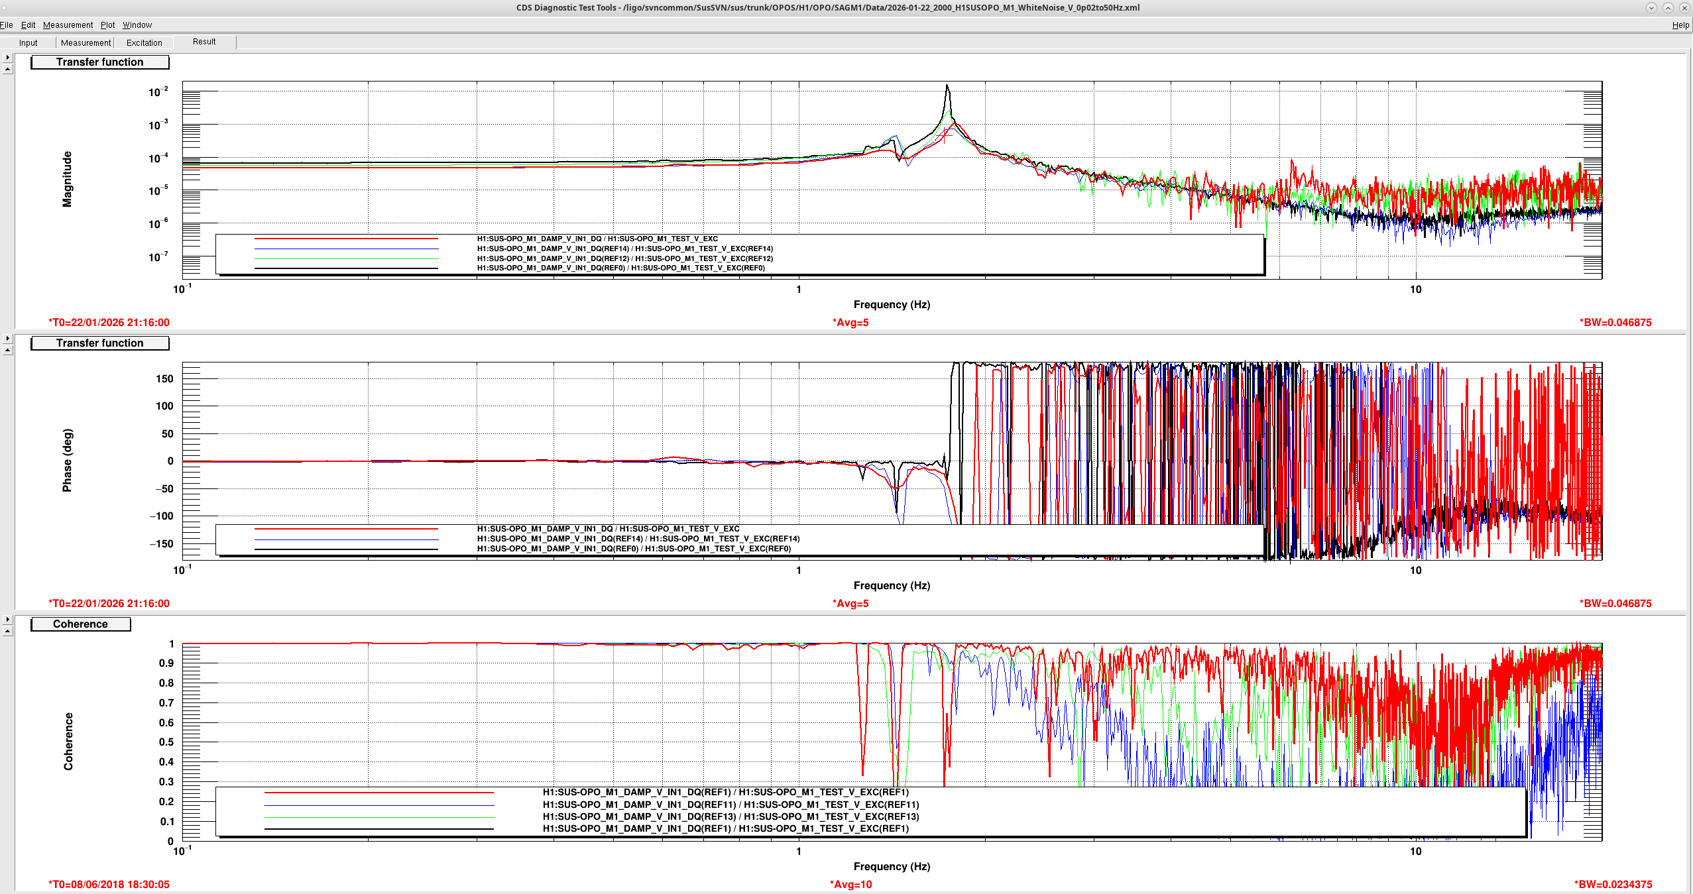Open the Window menu

[x=137, y=25]
